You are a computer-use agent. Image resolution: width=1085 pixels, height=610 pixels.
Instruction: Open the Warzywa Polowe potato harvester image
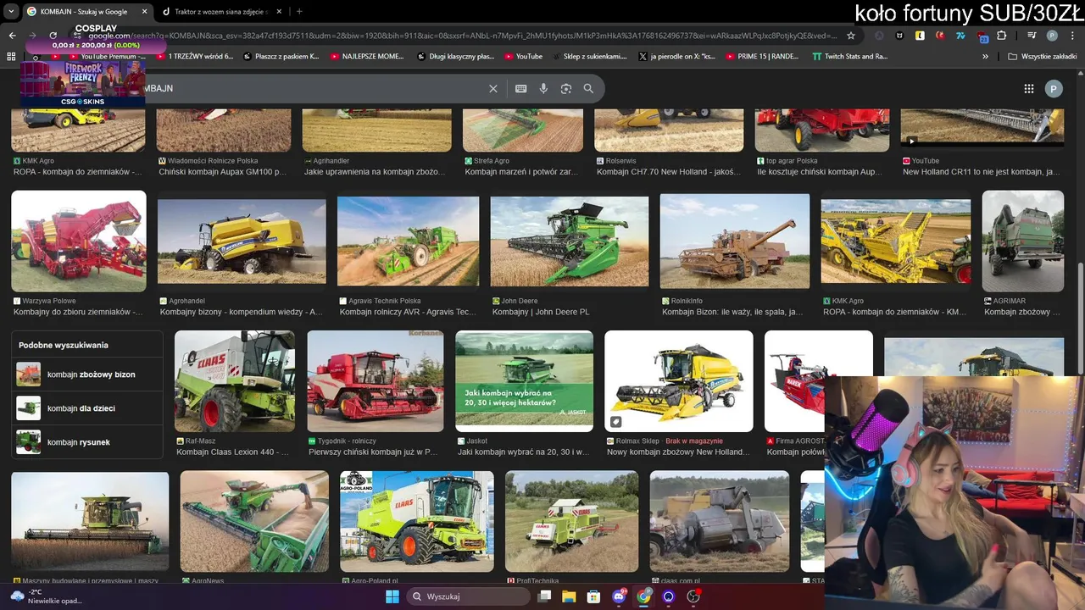tap(79, 241)
